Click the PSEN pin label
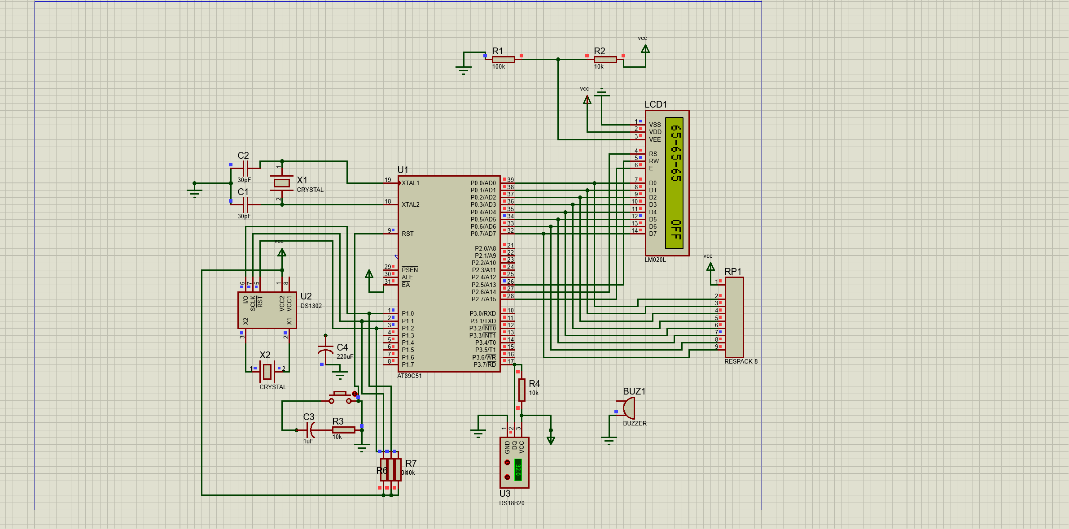The width and height of the screenshot is (1069, 529). point(410,270)
